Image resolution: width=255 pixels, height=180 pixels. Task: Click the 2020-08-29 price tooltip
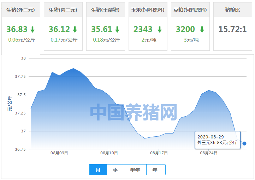point(217,139)
